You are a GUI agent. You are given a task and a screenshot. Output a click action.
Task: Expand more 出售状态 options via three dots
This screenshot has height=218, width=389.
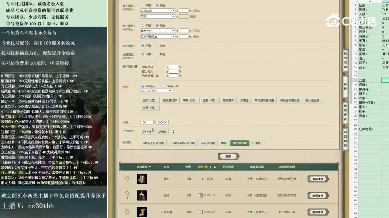173,132
